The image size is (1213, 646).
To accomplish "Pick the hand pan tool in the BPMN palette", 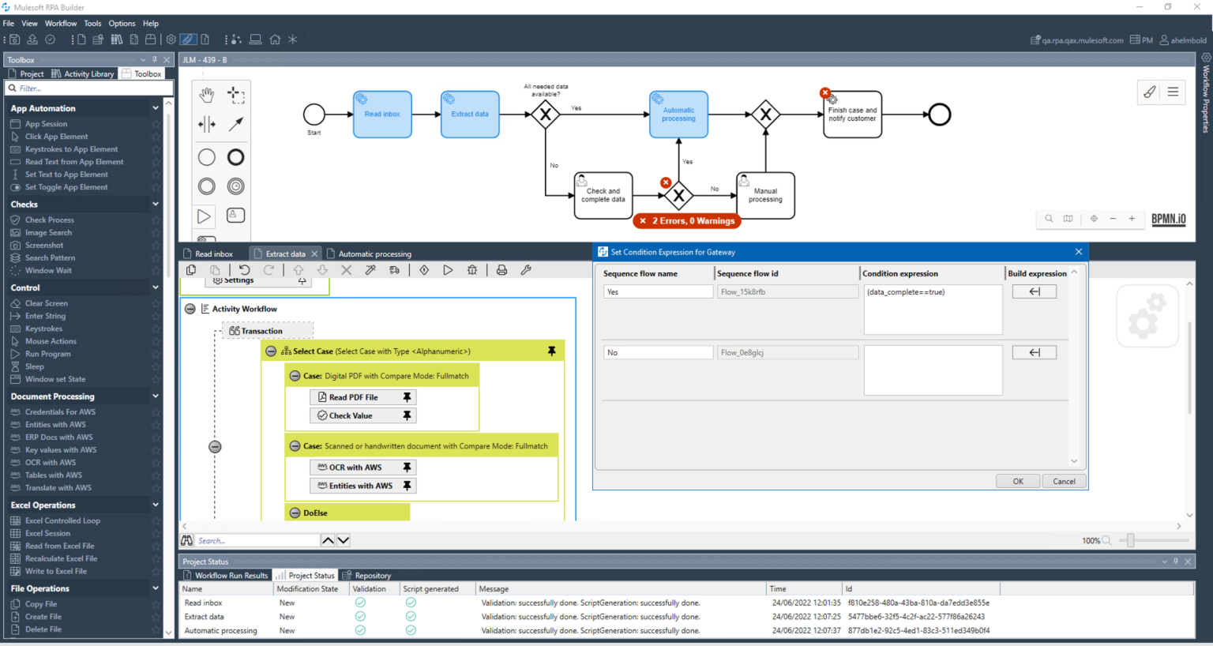I will click(206, 95).
